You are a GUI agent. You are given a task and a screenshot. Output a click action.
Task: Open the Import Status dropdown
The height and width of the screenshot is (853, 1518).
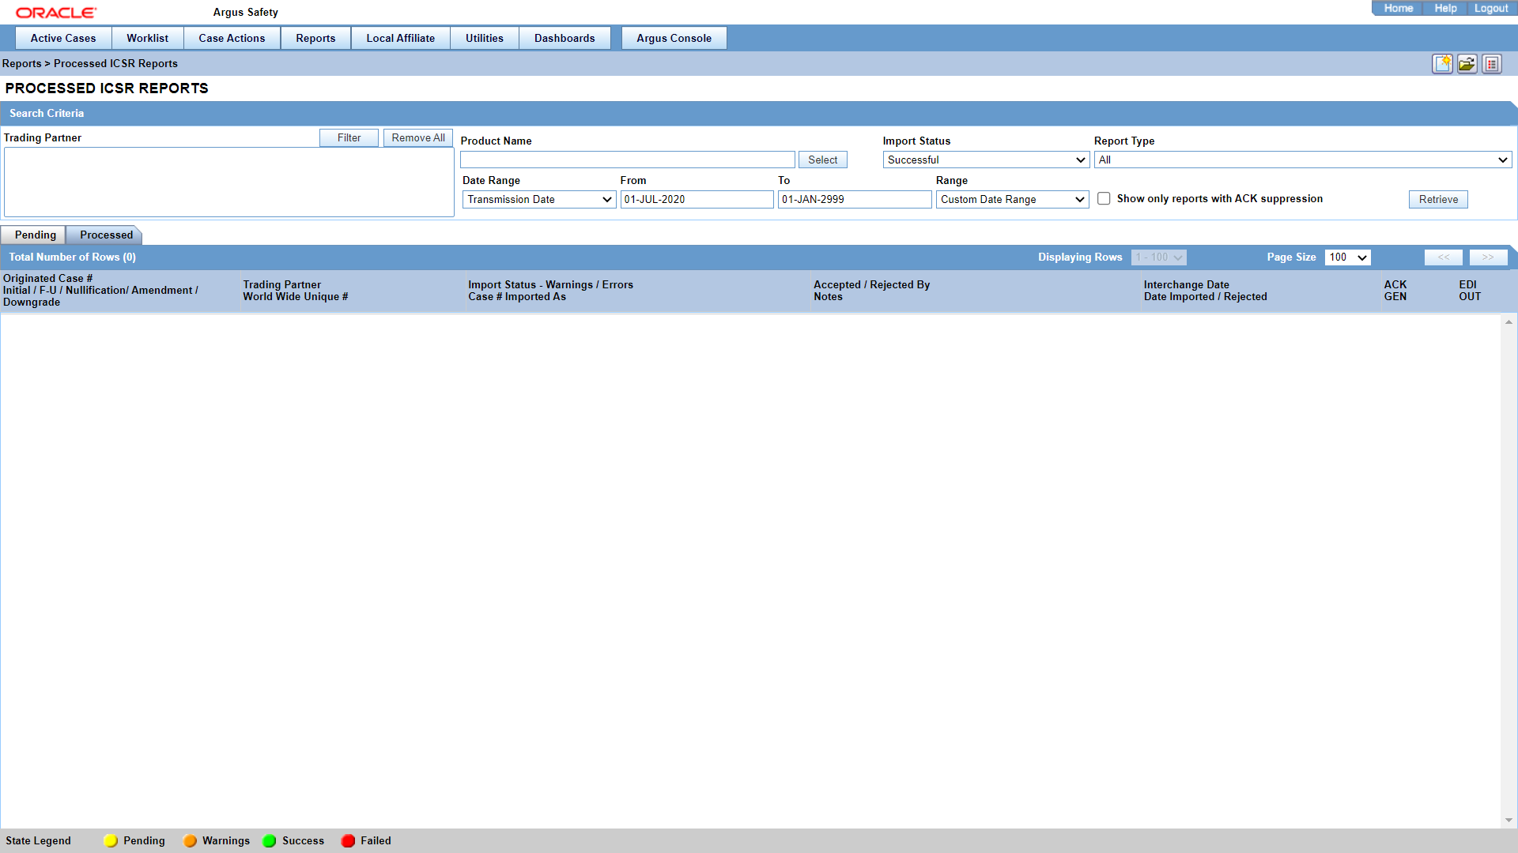click(986, 160)
